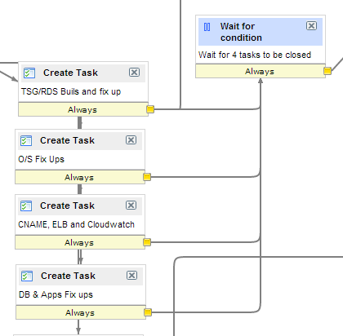Click the task icon on TSG/RDS Builds activity
The height and width of the screenshot is (336, 343).
(x=29, y=73)
